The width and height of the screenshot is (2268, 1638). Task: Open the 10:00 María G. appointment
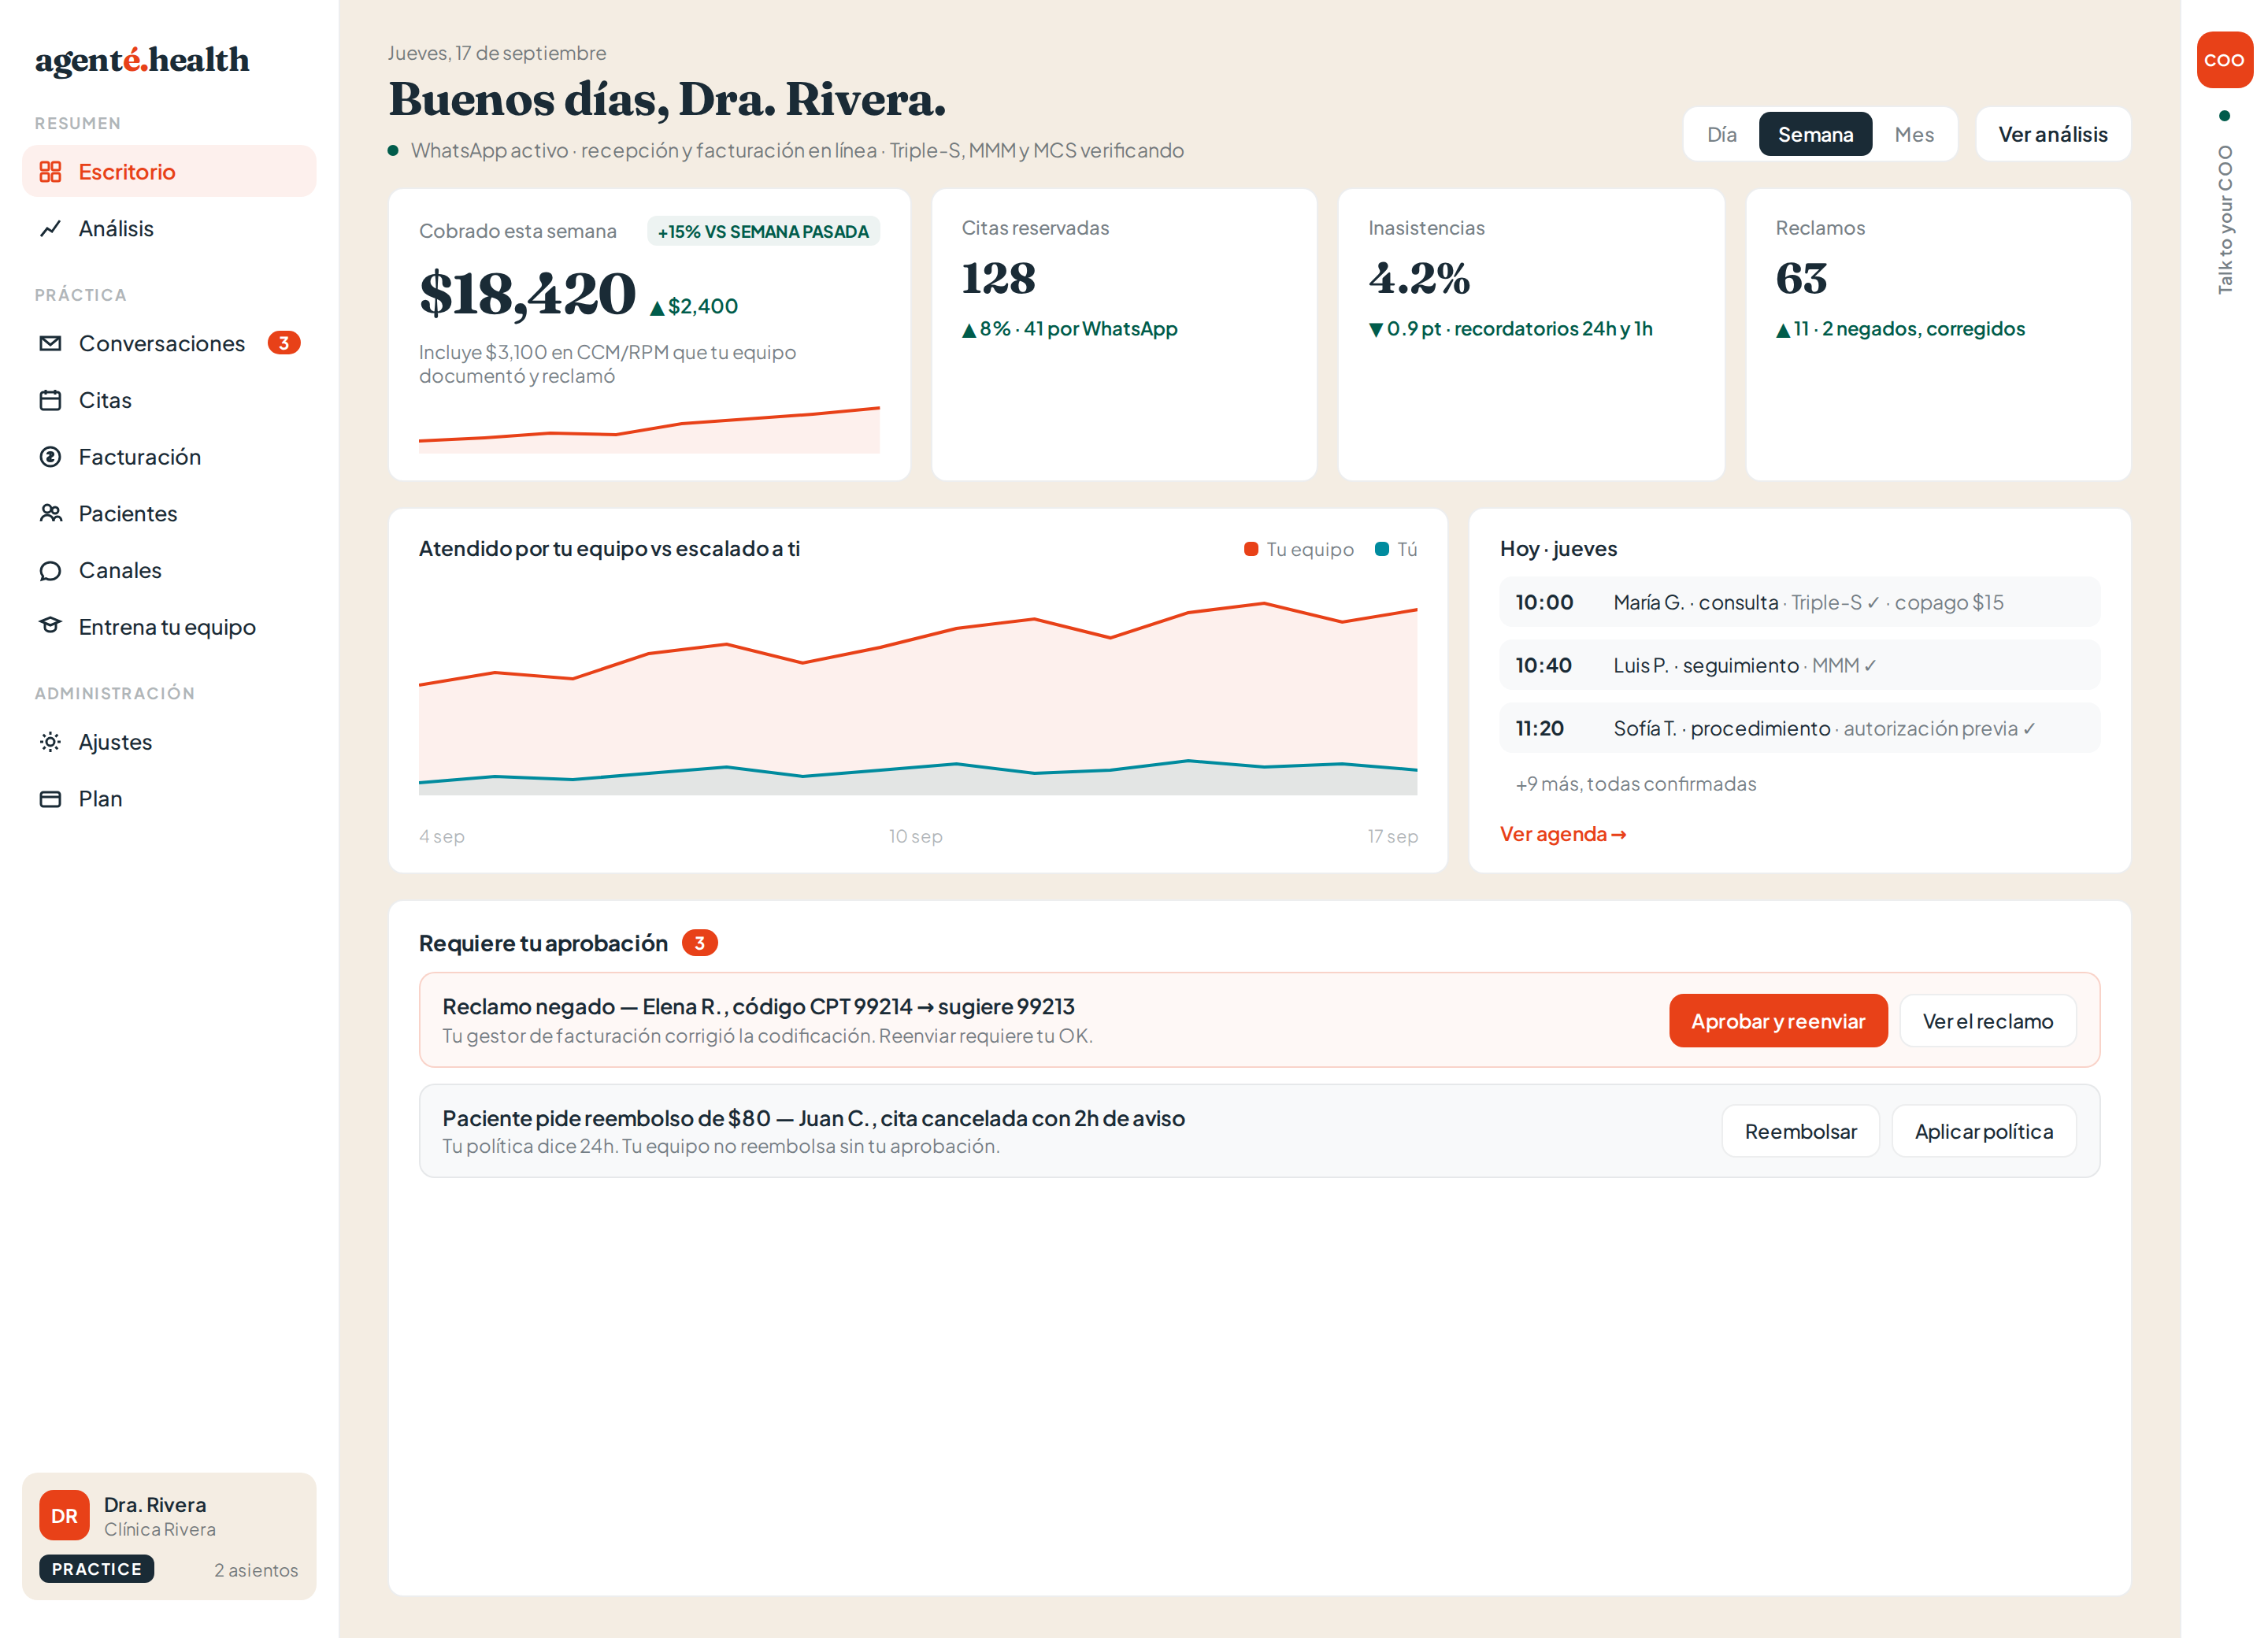1799,602
